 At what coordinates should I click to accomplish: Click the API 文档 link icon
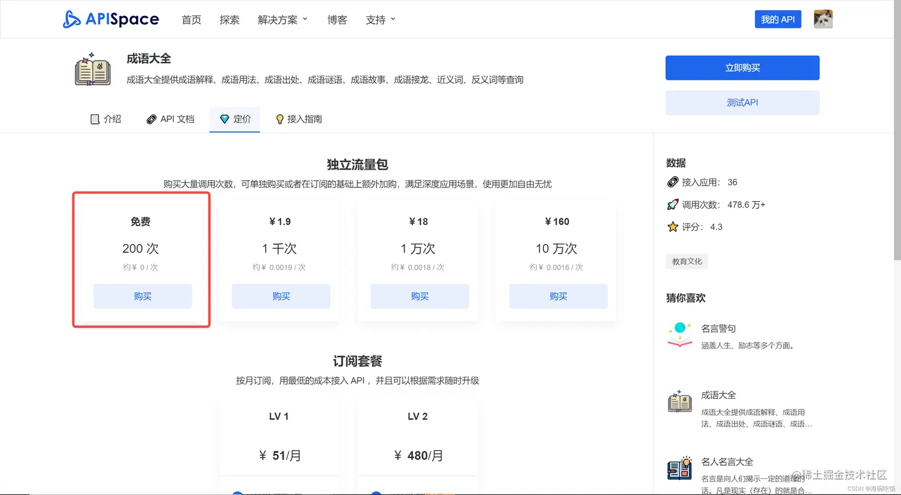(x=152, y=119)
